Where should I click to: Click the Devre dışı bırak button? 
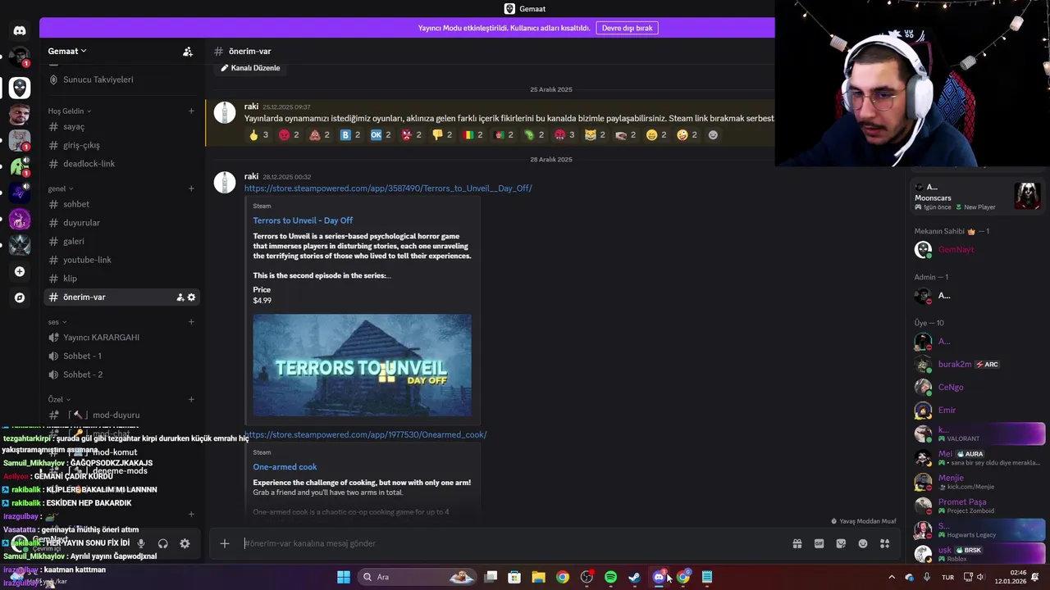[x=627, y=28]
